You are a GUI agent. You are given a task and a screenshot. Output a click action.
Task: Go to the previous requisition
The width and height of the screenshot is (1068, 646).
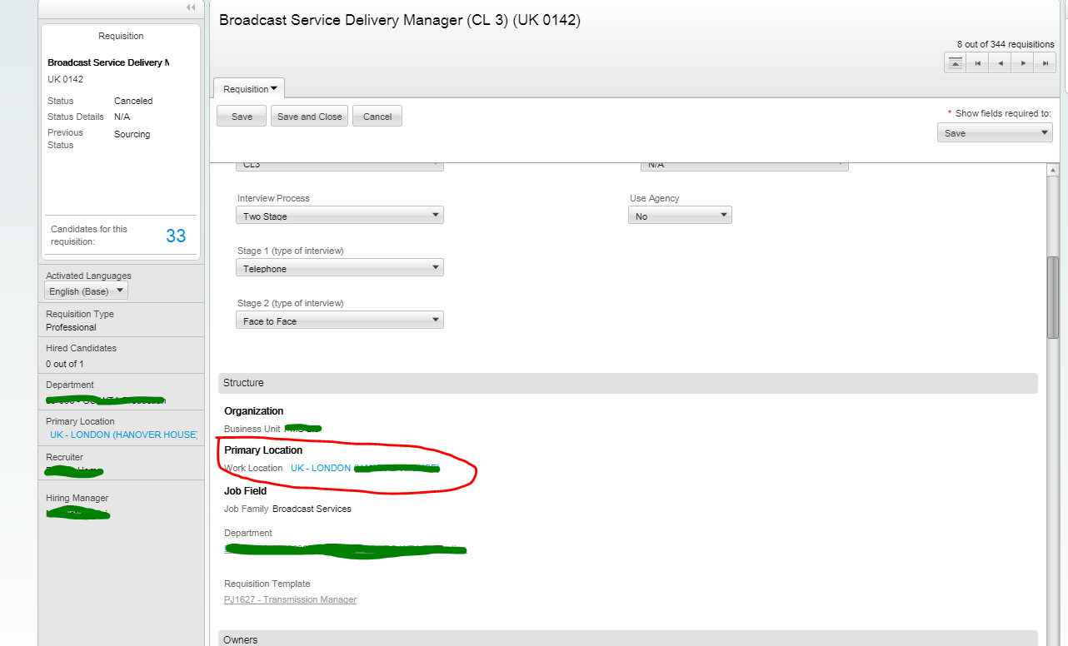point(999,62)
